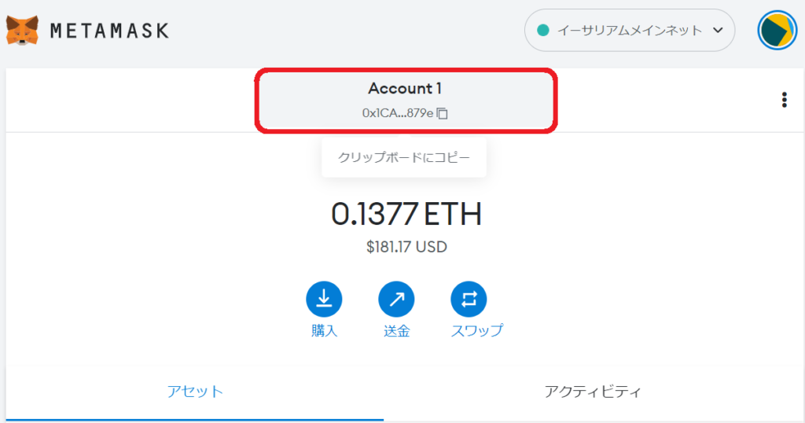This screenshot has height=423, width=805.
Task: Click the 送金 send arrow icon
Action: (x=396, y=299)
